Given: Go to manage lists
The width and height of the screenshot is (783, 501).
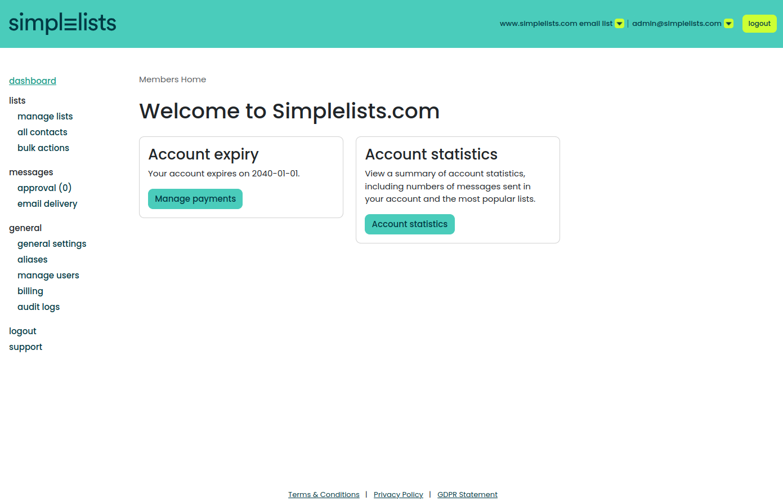Looking at the screenshot, I should tap(45, 116).
